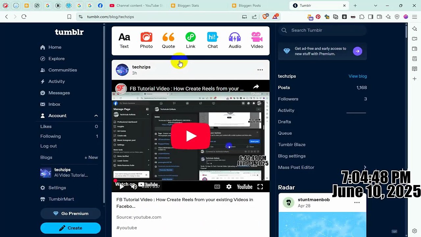
Task: Switch to Blogger: Stats tab
Action: point(197,6)
